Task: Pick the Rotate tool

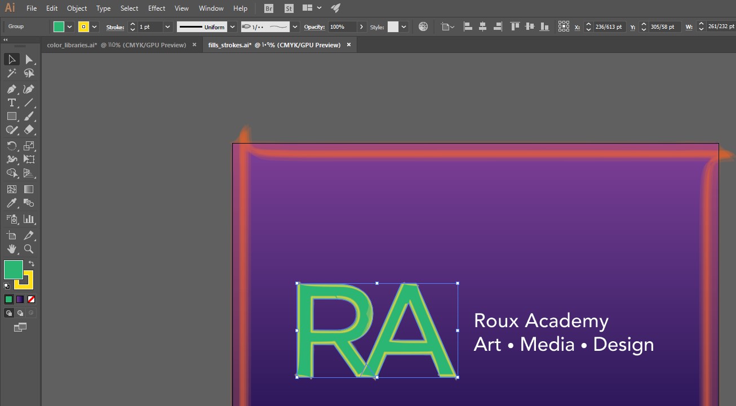Action: (x=11, y=146)
